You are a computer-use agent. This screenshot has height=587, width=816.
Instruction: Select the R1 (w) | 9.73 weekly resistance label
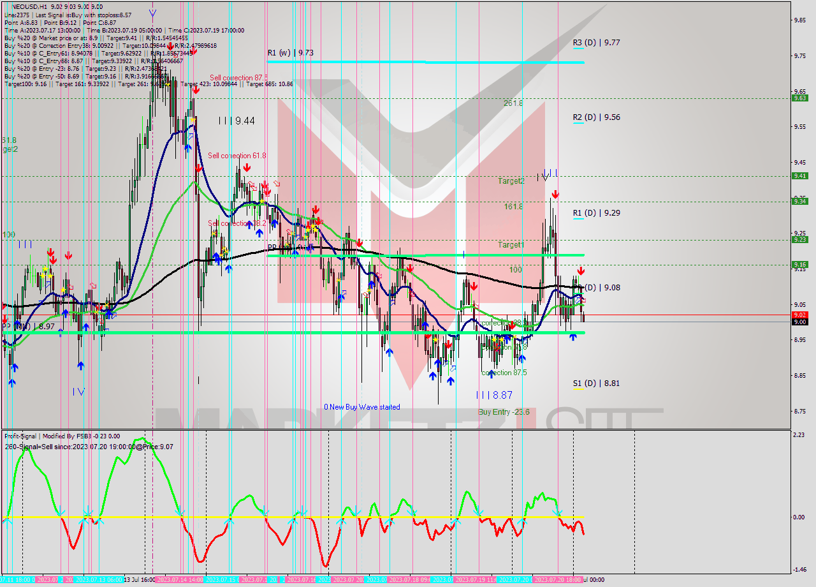coord(290,53)
